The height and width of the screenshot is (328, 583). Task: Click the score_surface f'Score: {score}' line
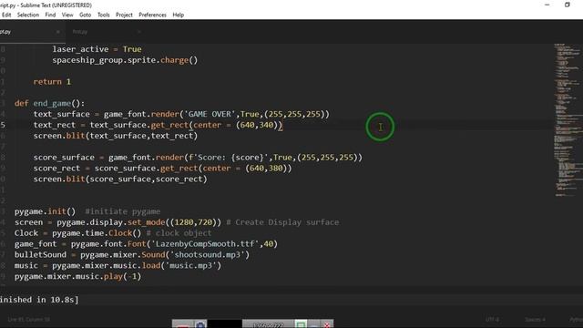[198, 158]
